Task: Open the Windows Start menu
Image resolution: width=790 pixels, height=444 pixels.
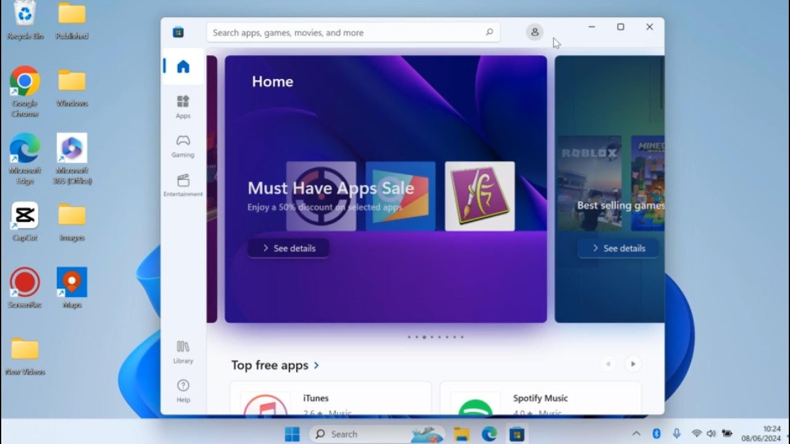Action: pyautogui.click(x=292, y=434)
